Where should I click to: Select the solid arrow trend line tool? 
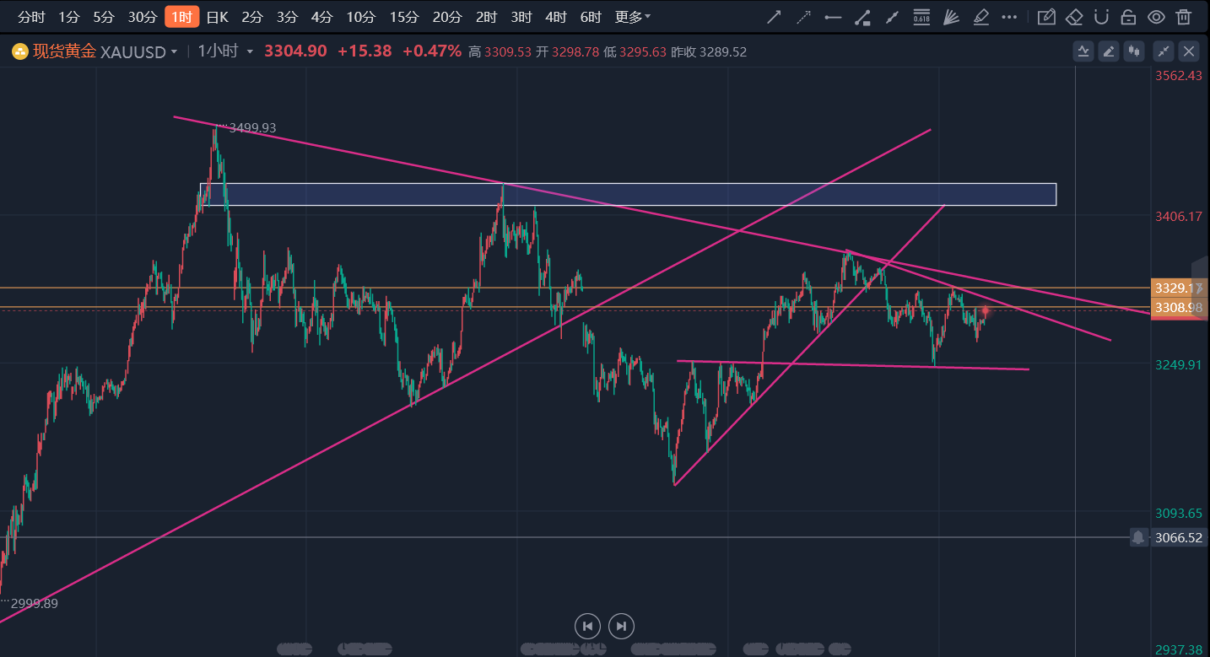pos(774,17)
